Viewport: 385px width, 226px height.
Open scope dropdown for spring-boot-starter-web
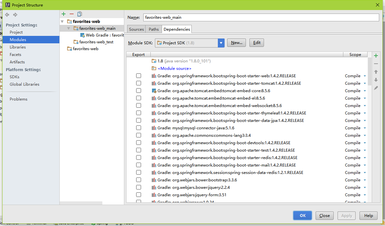365,76
